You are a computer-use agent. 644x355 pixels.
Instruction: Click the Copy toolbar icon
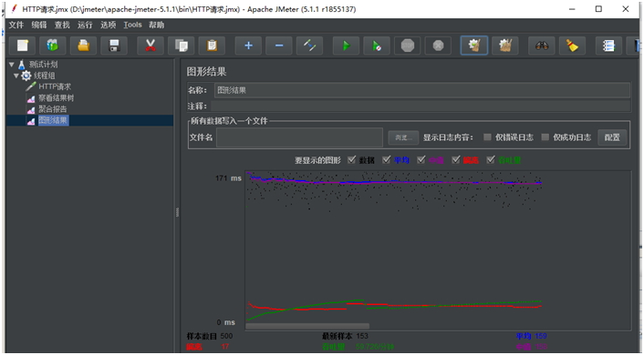point(182,46)
